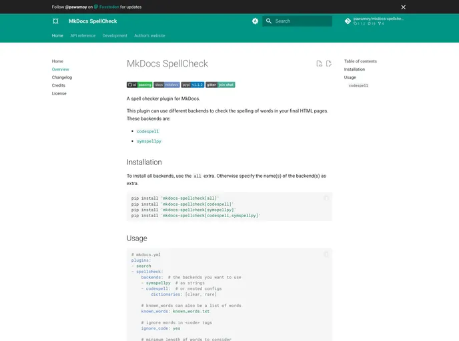Click the docs mkdocs badge
The height and width of the screenshot is (341, 459).
click(167, 85)
